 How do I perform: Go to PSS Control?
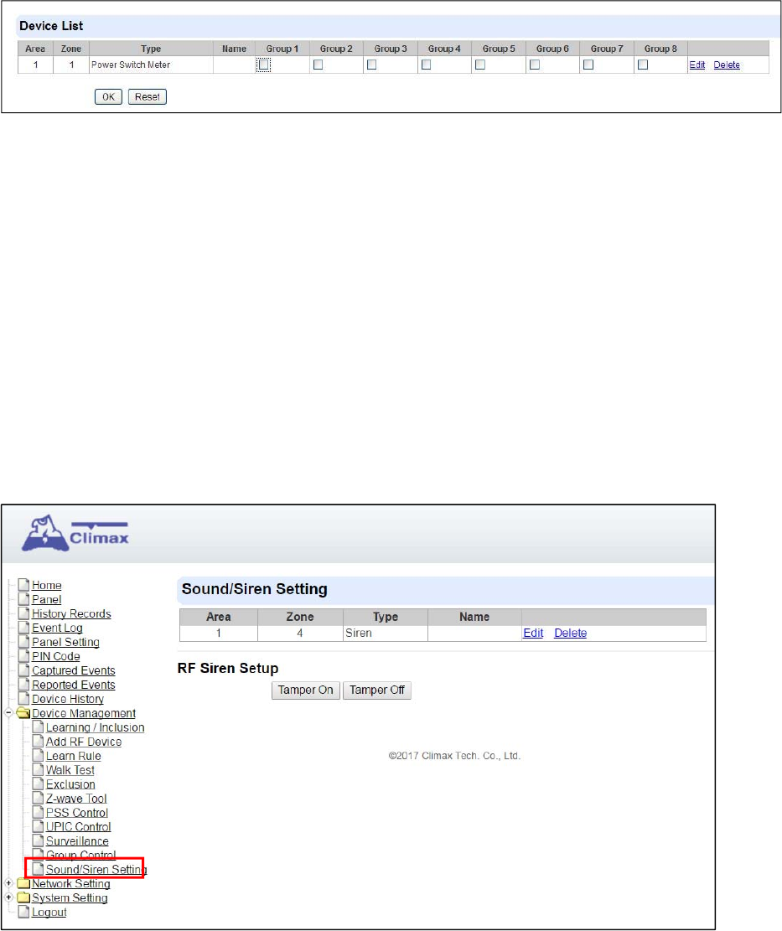click(77, 814)
